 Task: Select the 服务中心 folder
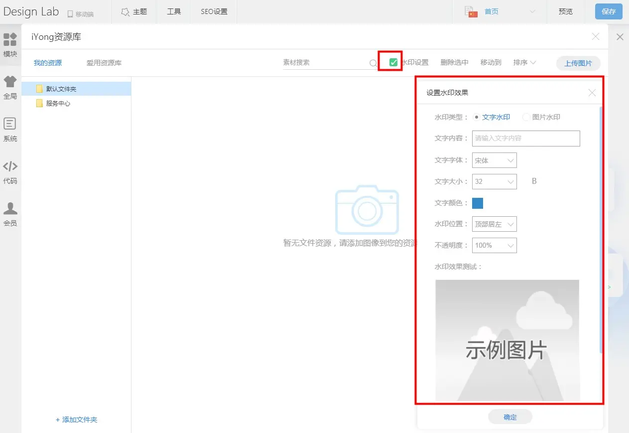pyautogui.click(x=58, y=104)
